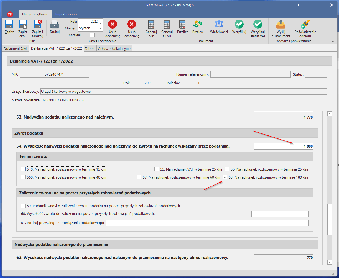This screenshot has width=339, height=278.
Task: Click field 54 refund amount input
Action: 284,146
